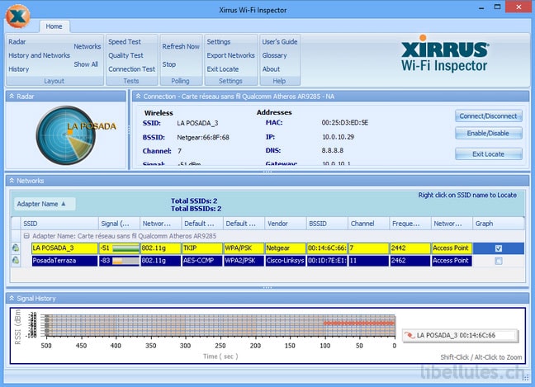The height and width of the screenshot is (387, 535).
Task: Open the User's Guide
Action: click(280, 41)
